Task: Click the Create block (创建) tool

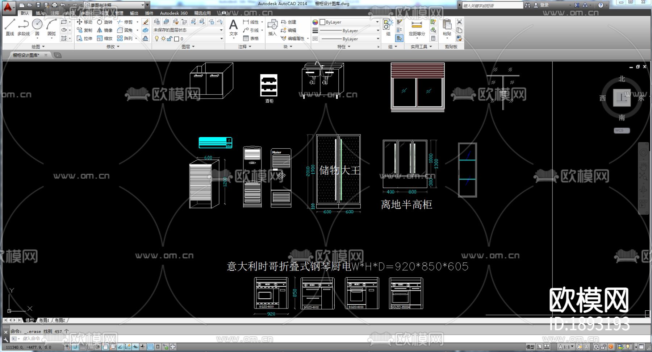Action: [289, 22]
